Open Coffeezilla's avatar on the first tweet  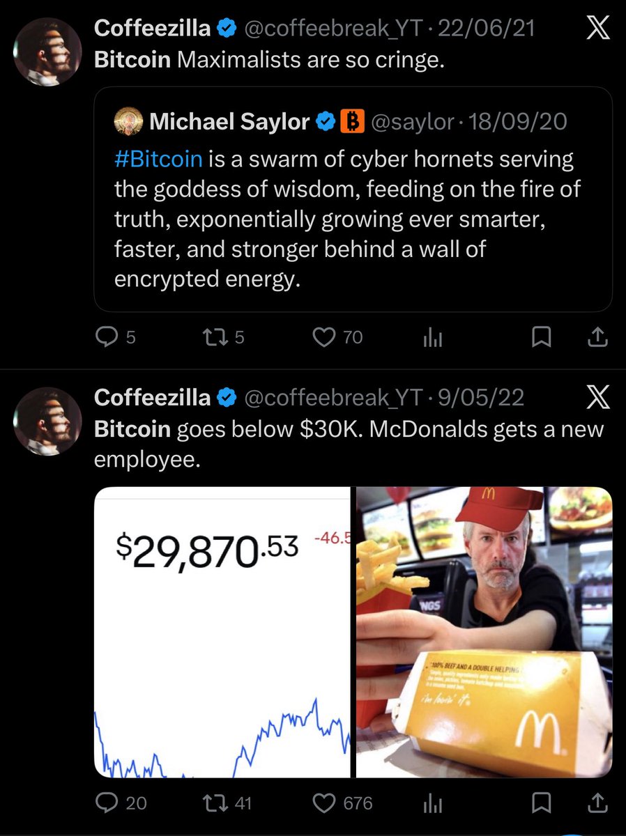pos(49,52)
